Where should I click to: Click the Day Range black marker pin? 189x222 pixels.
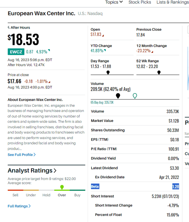[108, 72]
